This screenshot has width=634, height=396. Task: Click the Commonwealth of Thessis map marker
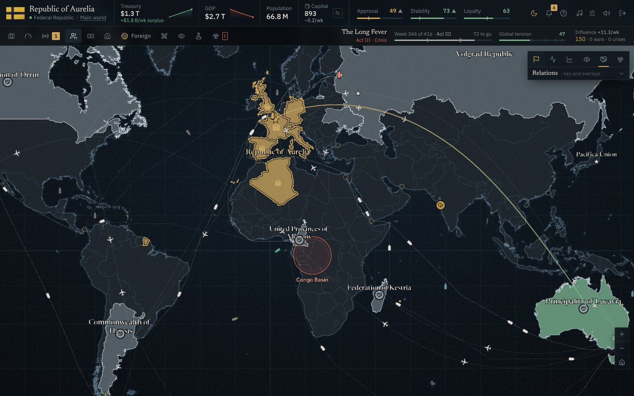[120, 334]
